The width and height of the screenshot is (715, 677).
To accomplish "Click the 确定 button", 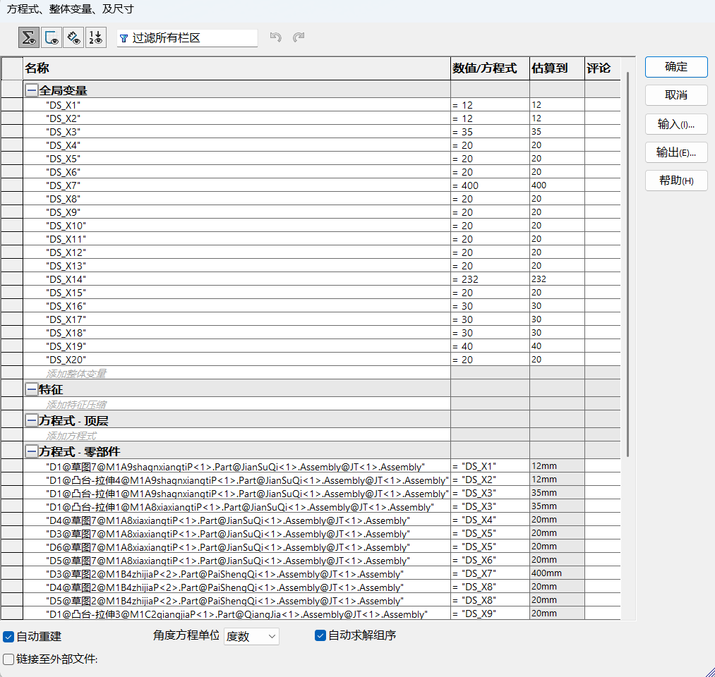I will [676, 67].
